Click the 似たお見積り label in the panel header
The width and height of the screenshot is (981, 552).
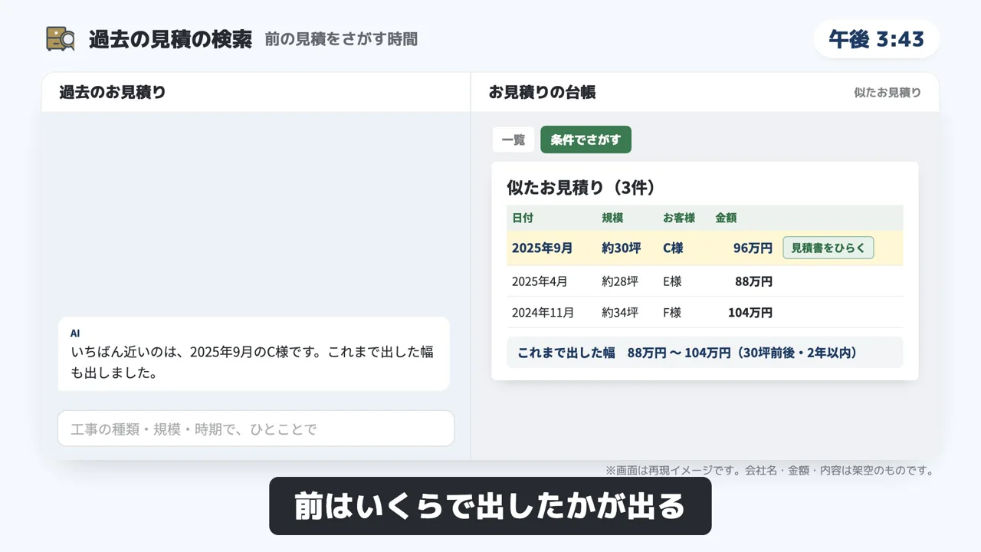click(887, 93)
